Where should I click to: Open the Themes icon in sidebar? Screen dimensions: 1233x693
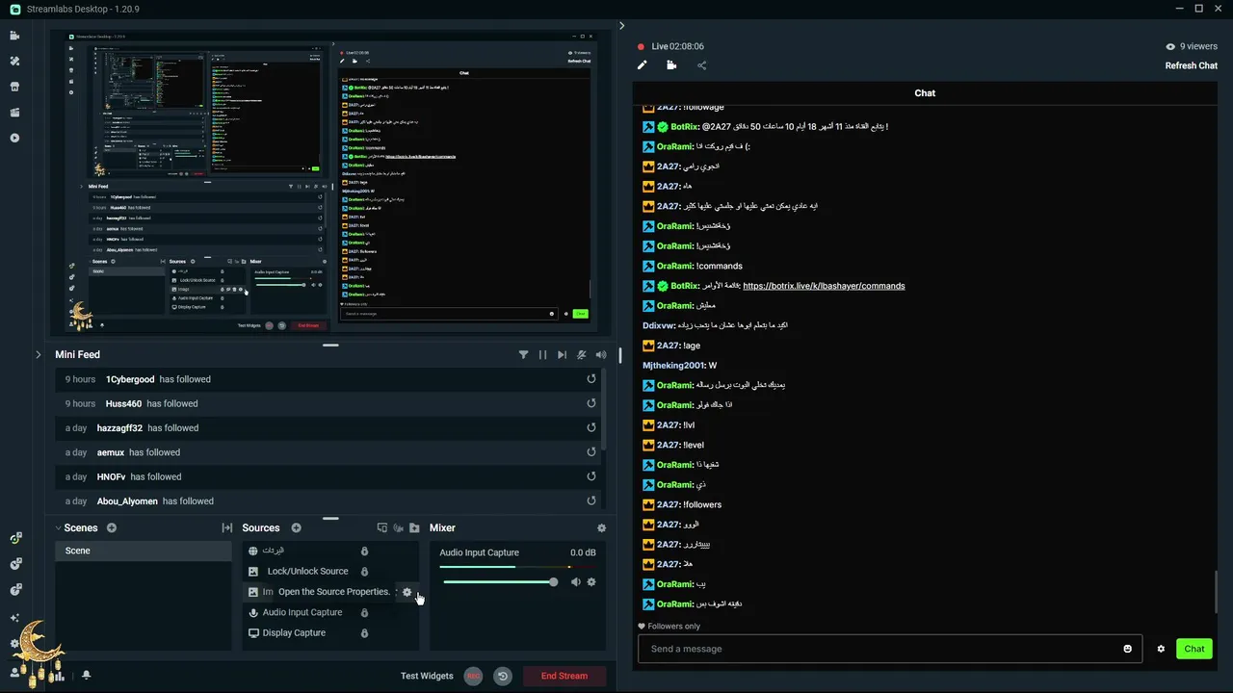(x=14, y=61)
